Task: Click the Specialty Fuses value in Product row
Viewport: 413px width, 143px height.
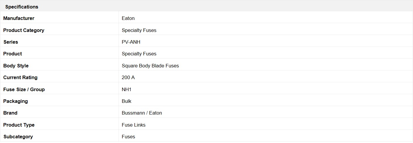Action: point(139,54)
